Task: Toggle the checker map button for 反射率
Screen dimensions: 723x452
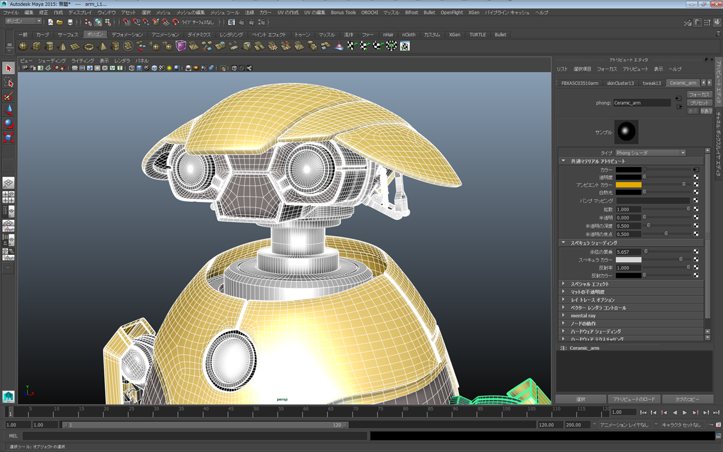Action: (696, 268)
